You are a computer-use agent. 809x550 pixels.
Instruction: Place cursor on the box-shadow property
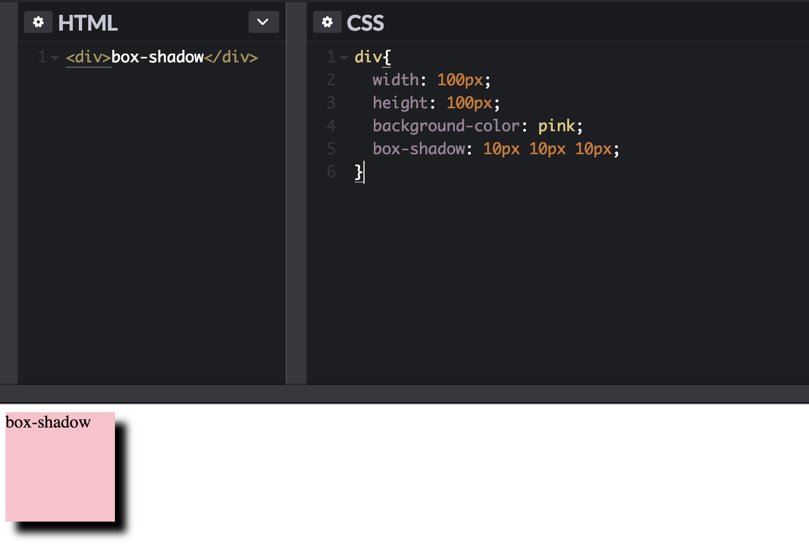point(419,148)
